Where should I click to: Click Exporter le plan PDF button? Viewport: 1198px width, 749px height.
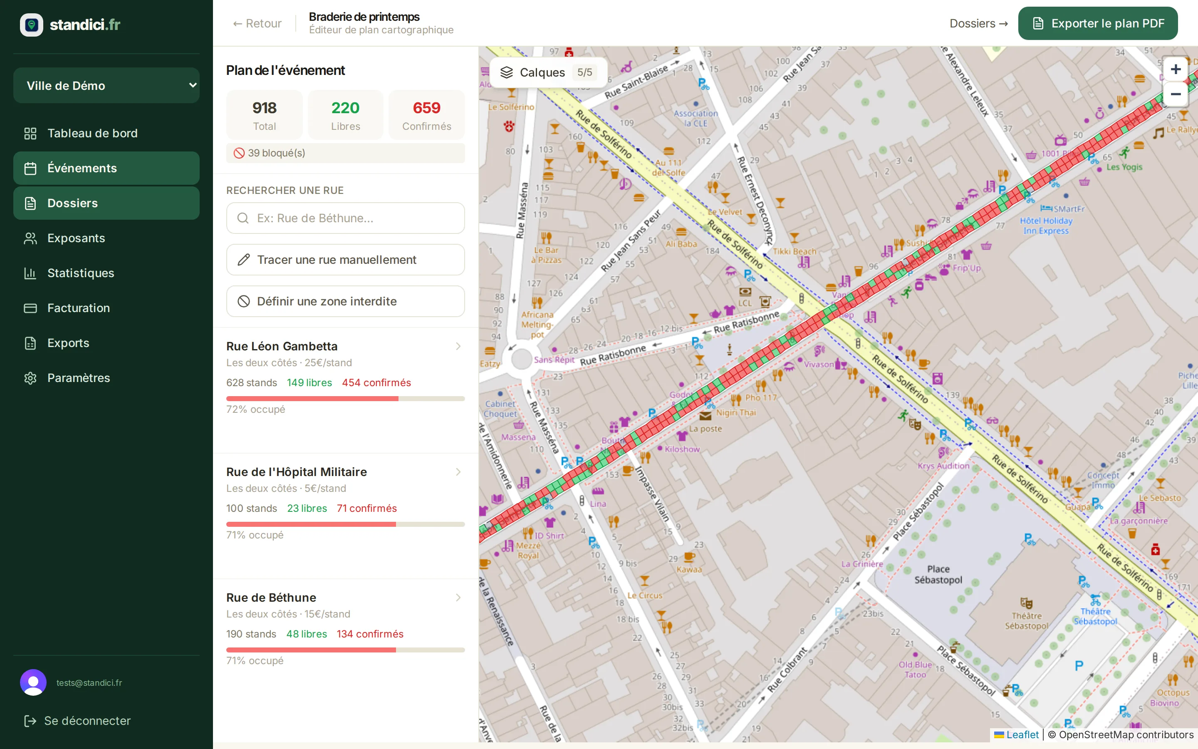tap(1097, 23)
